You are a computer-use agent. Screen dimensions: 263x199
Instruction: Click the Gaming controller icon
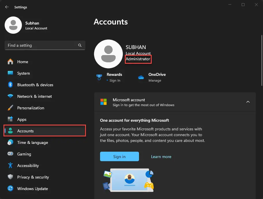[x=10, y=154]
